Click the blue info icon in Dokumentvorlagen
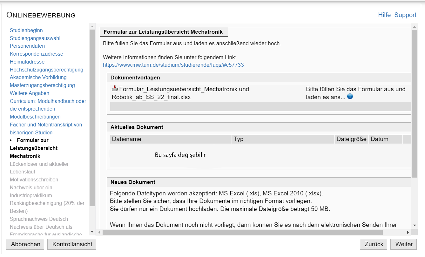Screen dimensions: 425x257 click(x=350, y=96)
